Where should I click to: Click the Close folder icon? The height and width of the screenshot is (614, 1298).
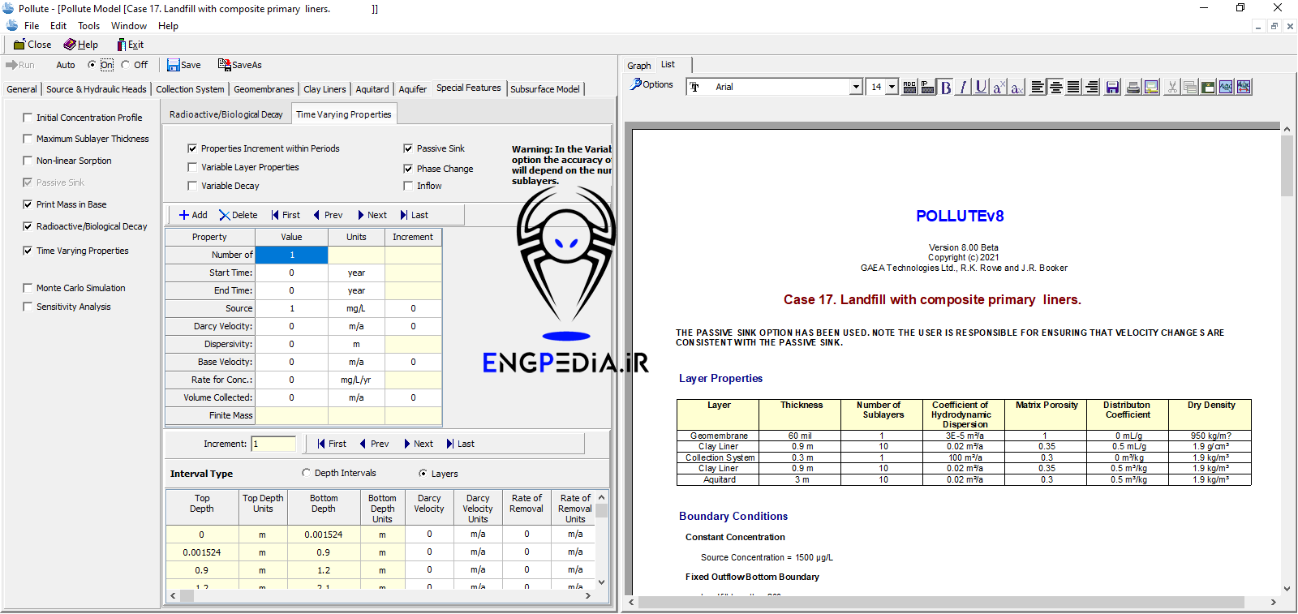19,45
